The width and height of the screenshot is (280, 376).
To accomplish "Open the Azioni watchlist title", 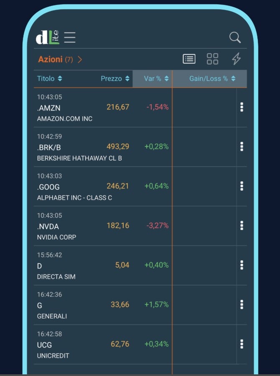I will point(50,59).
